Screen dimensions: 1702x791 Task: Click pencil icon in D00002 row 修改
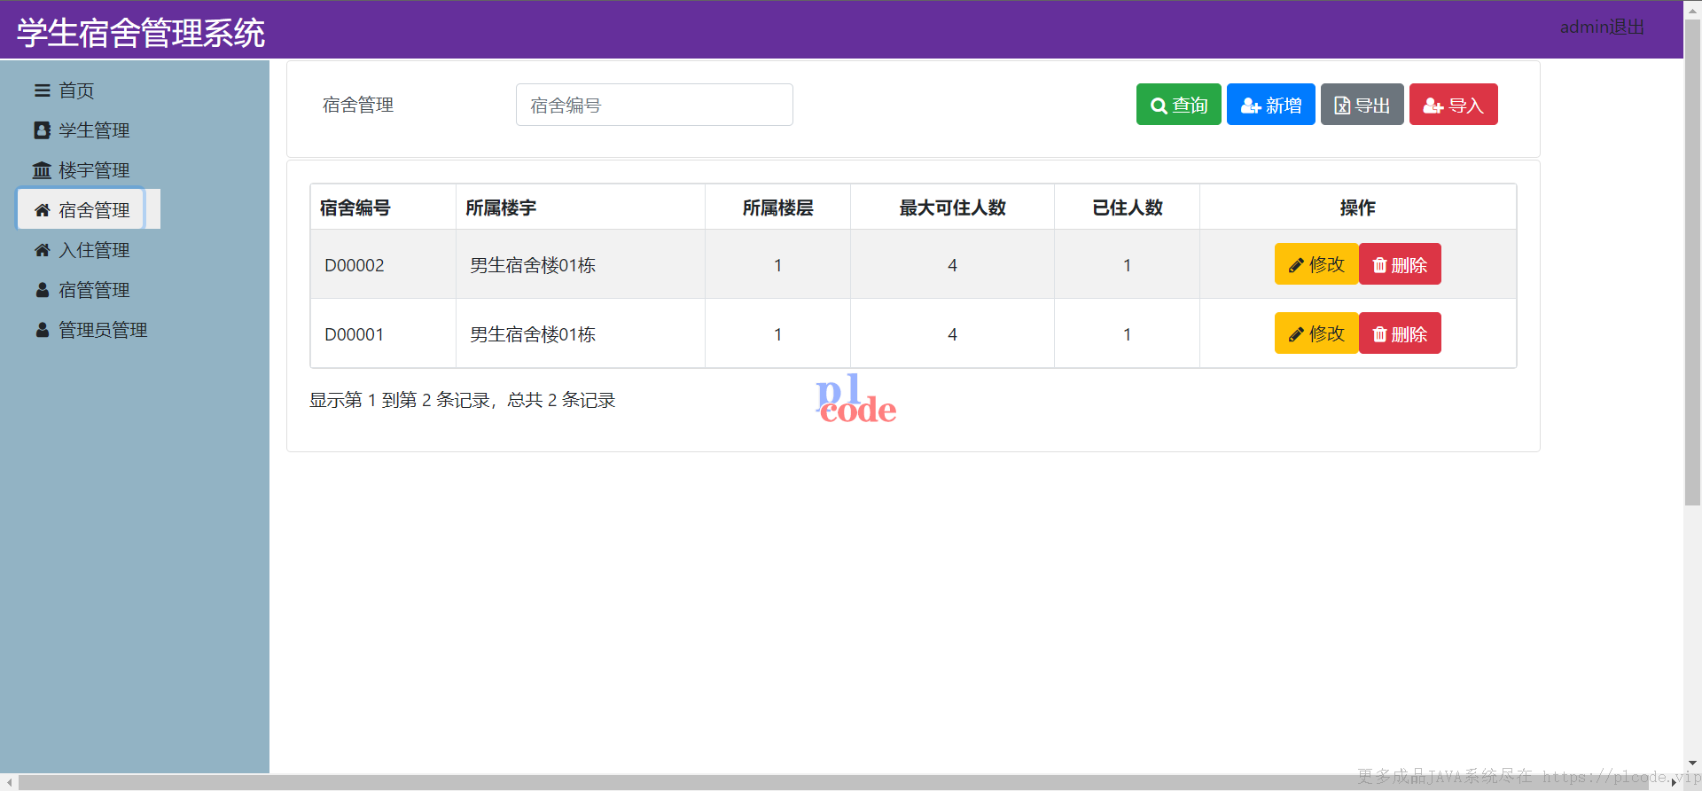click(x=1296, y=265)
